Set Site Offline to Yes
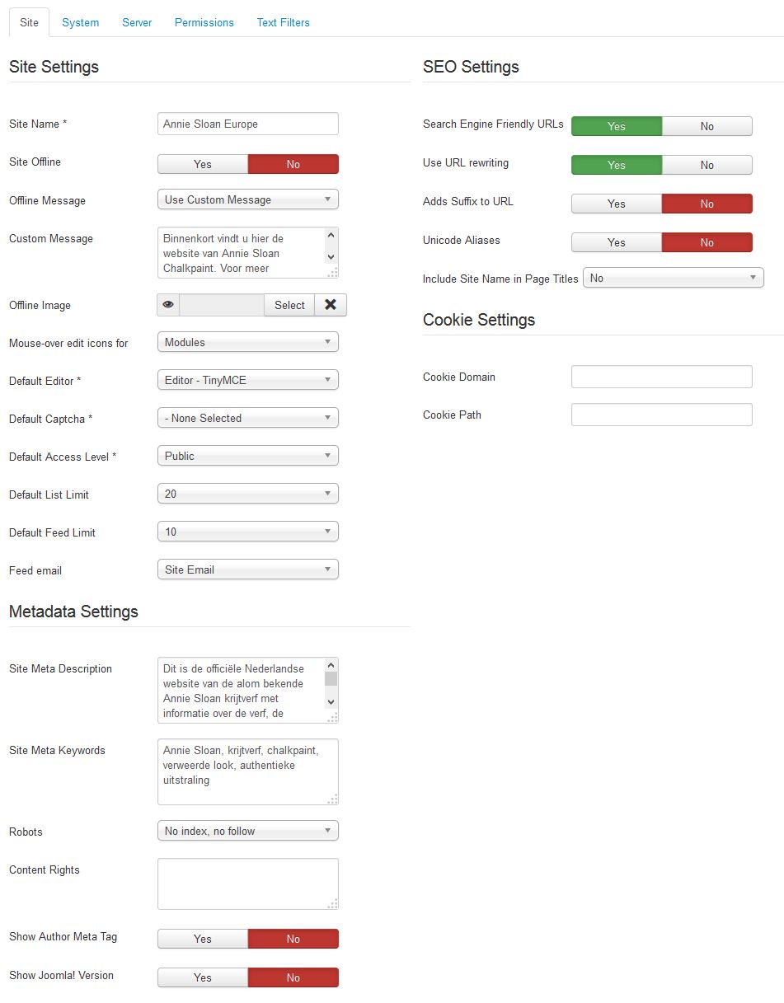Image resolution: width=784 pixels, height=1003 pixels. [203, 164]
